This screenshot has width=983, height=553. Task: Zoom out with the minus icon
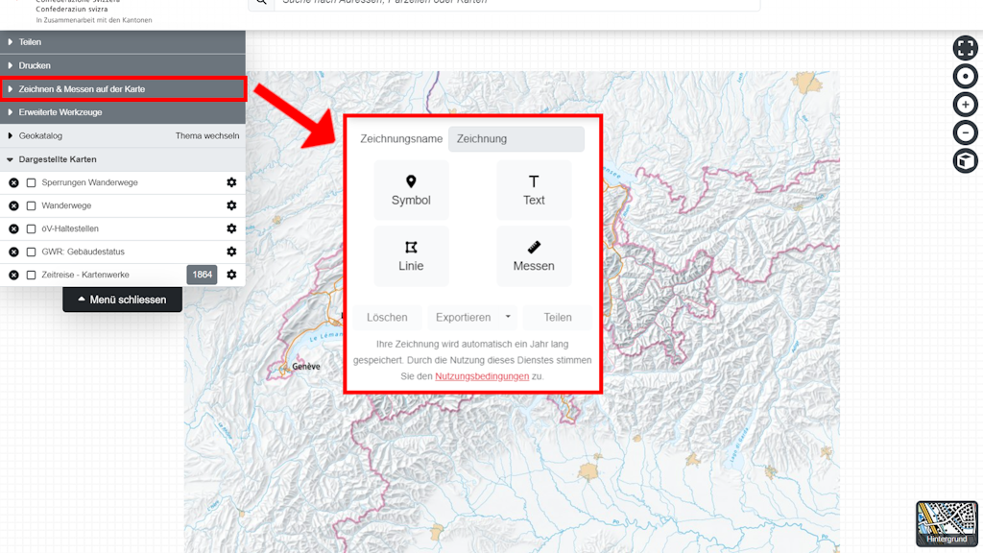pos(965,132)
